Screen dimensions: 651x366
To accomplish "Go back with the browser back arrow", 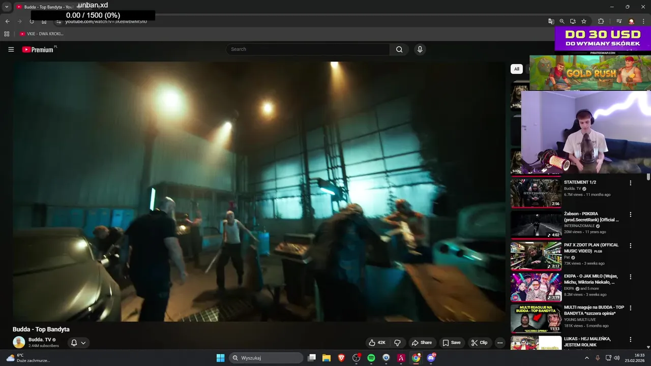I will [7, 21].
